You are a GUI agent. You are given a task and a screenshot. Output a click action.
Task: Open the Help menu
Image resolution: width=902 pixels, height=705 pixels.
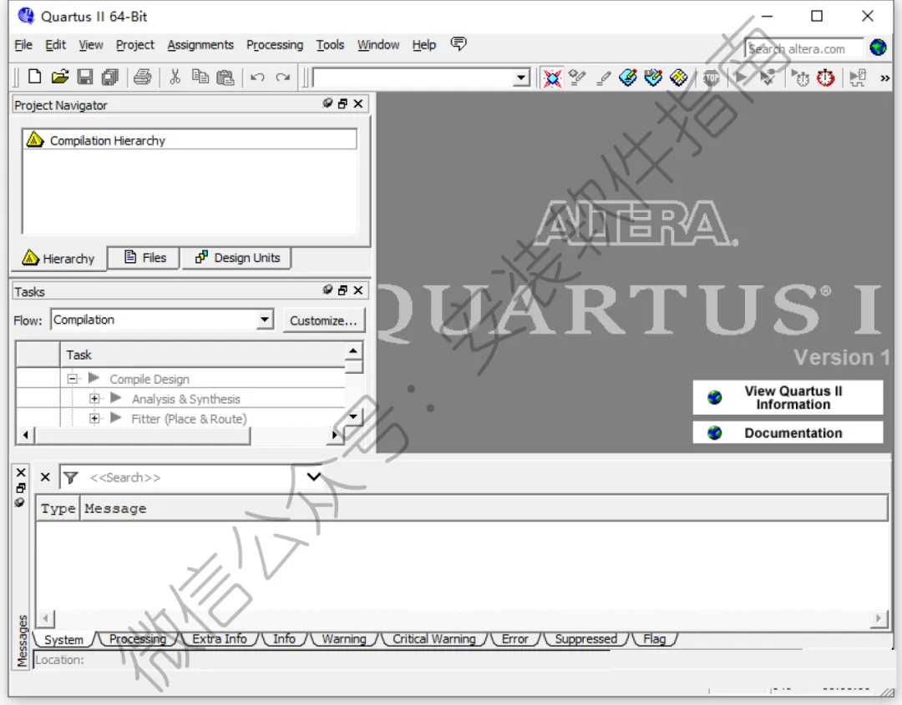424,45
